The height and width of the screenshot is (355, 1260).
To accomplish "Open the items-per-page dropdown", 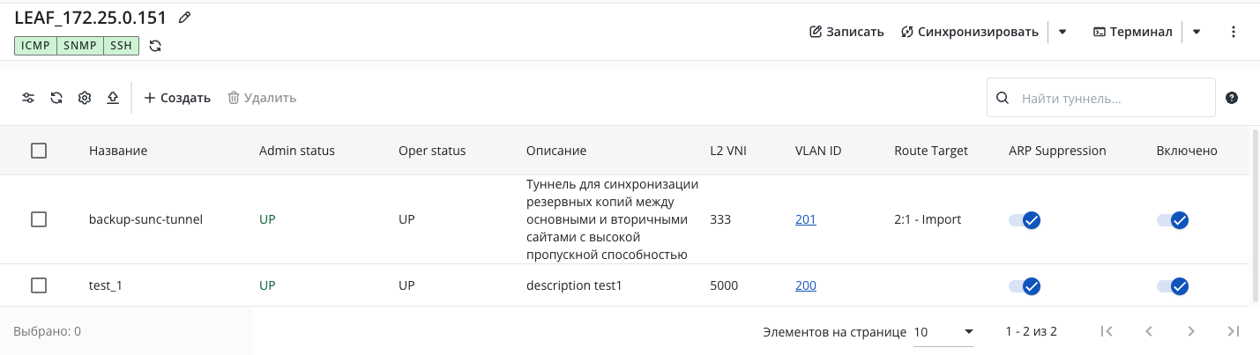I will (944, 332).
